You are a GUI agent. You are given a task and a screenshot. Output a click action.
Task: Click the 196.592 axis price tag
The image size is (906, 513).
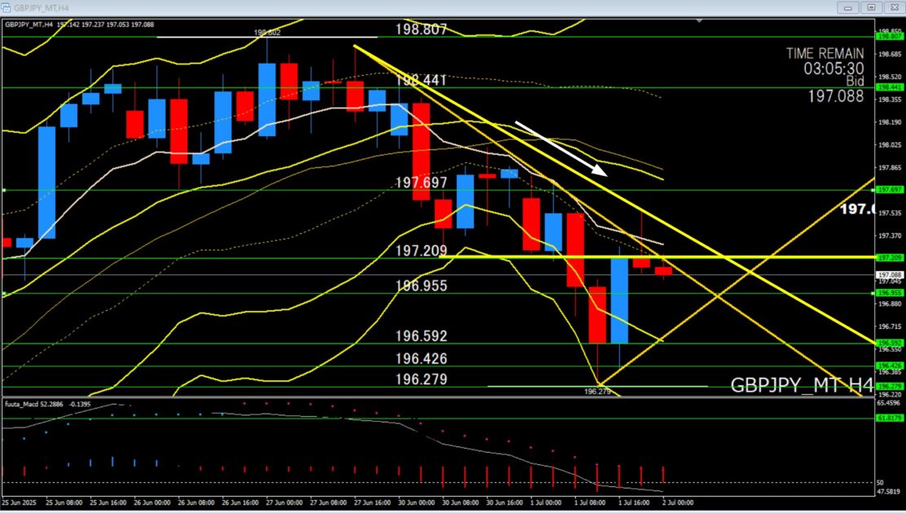[x=887, y=343]
